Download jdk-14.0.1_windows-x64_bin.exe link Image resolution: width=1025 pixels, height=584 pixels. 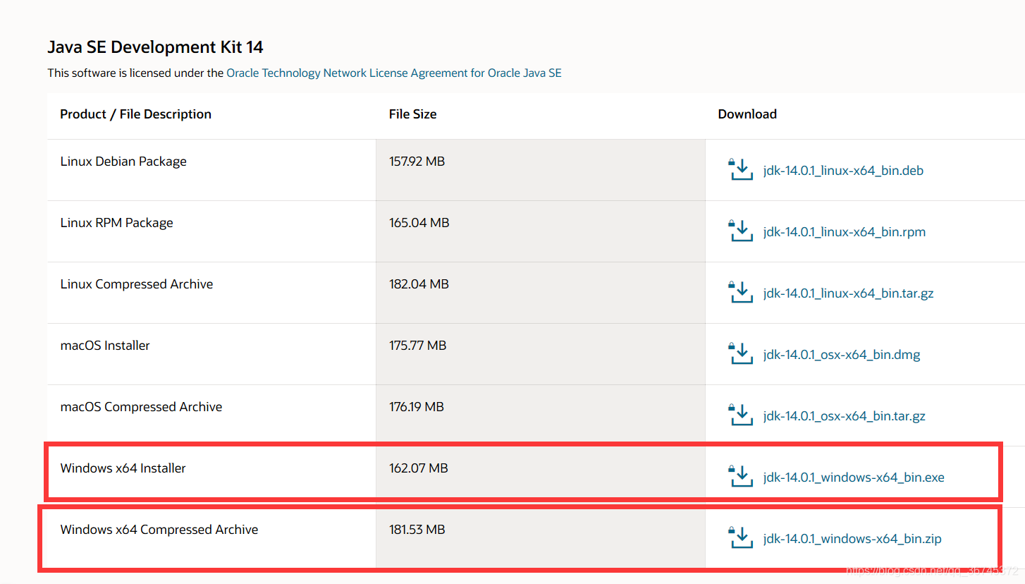pyautogui.click(x=854, y=477)
